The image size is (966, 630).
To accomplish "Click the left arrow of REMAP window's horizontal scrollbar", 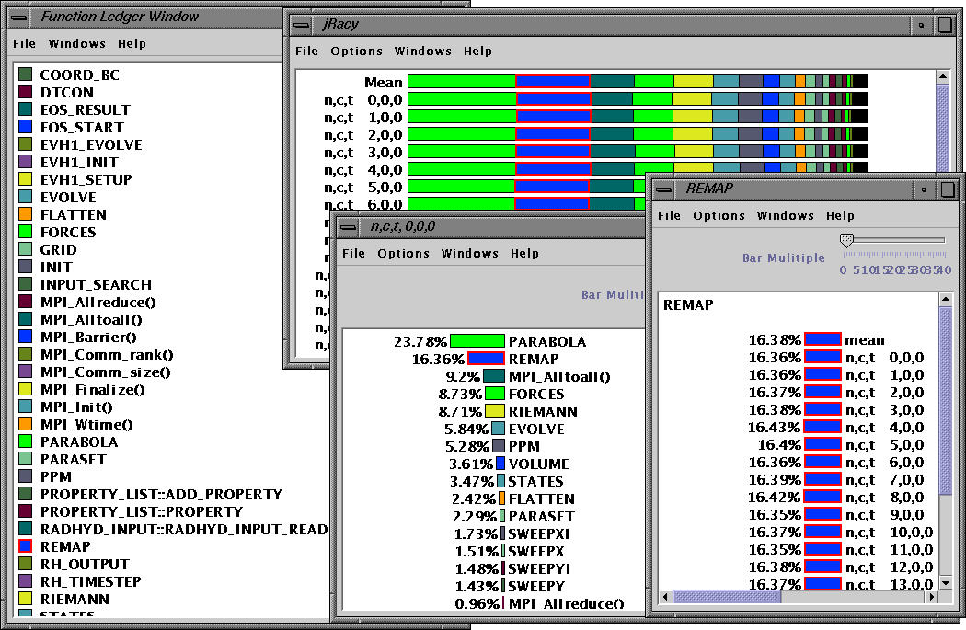I will (665, 597).
